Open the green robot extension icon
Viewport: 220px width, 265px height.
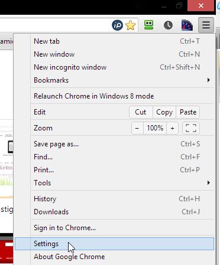click(x=148, y=25)
